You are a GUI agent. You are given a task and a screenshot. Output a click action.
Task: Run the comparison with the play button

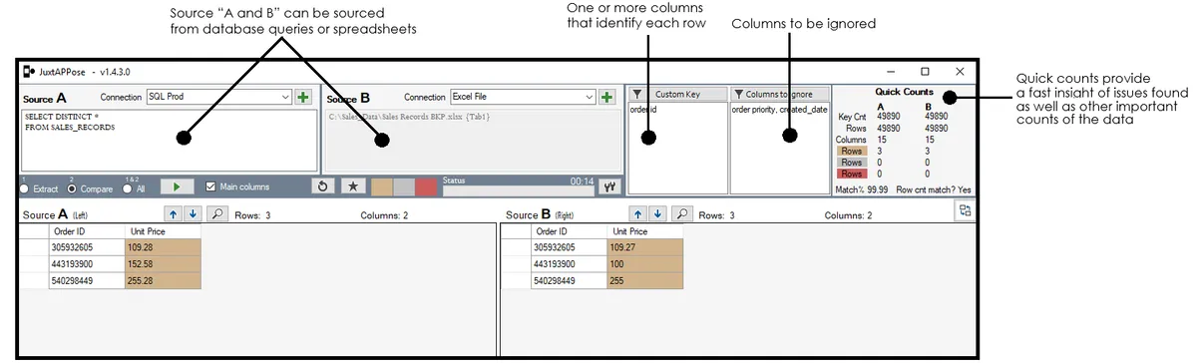pos(177,186)
